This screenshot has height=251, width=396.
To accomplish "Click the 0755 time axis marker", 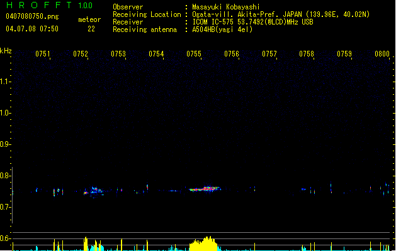I will (194, 54).
